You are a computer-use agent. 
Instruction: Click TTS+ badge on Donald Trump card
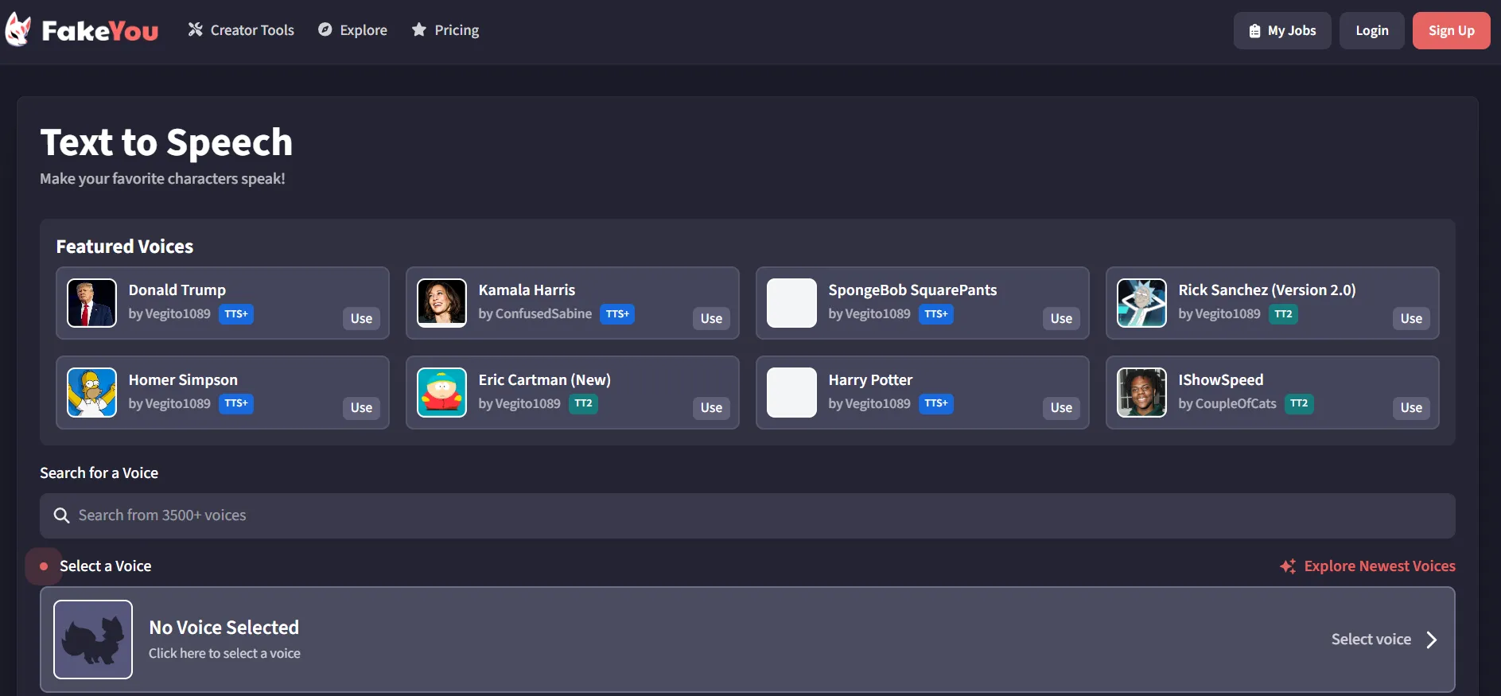(236, 314)
